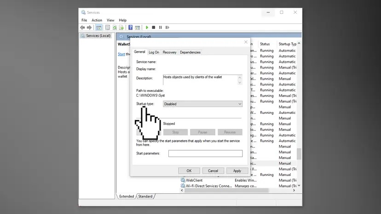
Task: Open the Action menu
Action: pos(97,20)
